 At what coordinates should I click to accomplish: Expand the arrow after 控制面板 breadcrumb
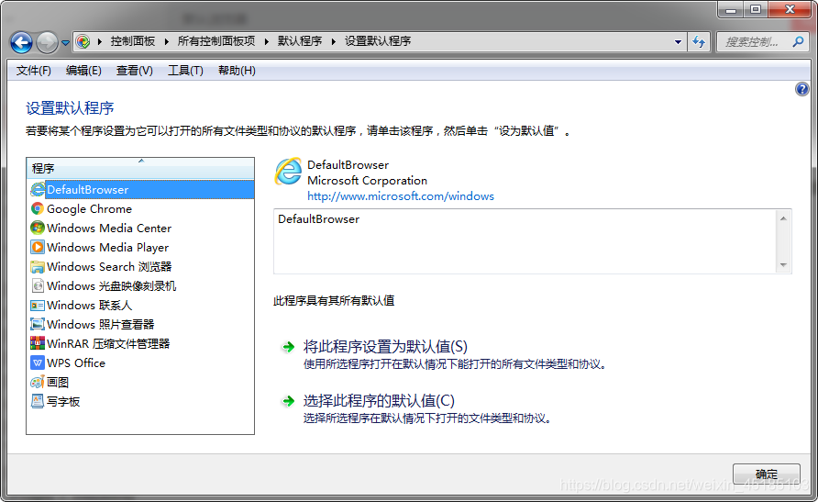(166, 41)
